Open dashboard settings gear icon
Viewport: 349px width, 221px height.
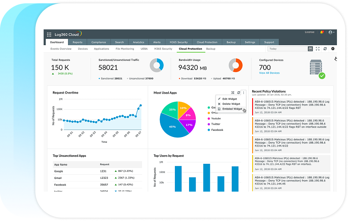tap(332, 49)
